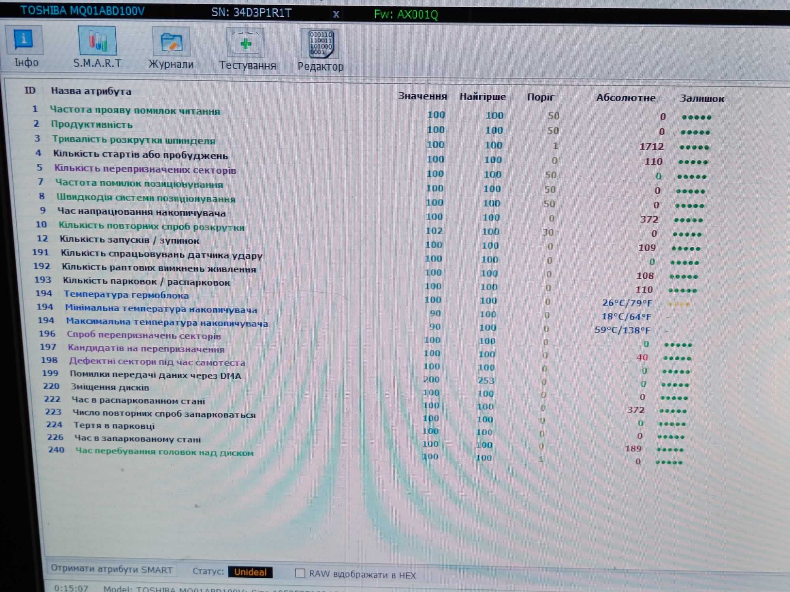Sort by Значення column header
Screen dimensions: 790x592
(x=422, y=96)
